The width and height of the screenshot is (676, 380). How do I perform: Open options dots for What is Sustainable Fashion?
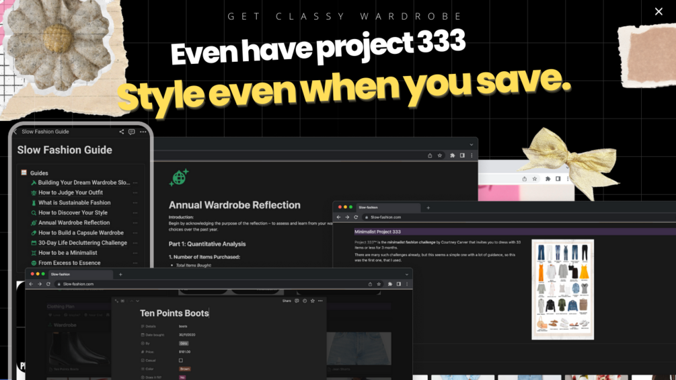(135, 202)
